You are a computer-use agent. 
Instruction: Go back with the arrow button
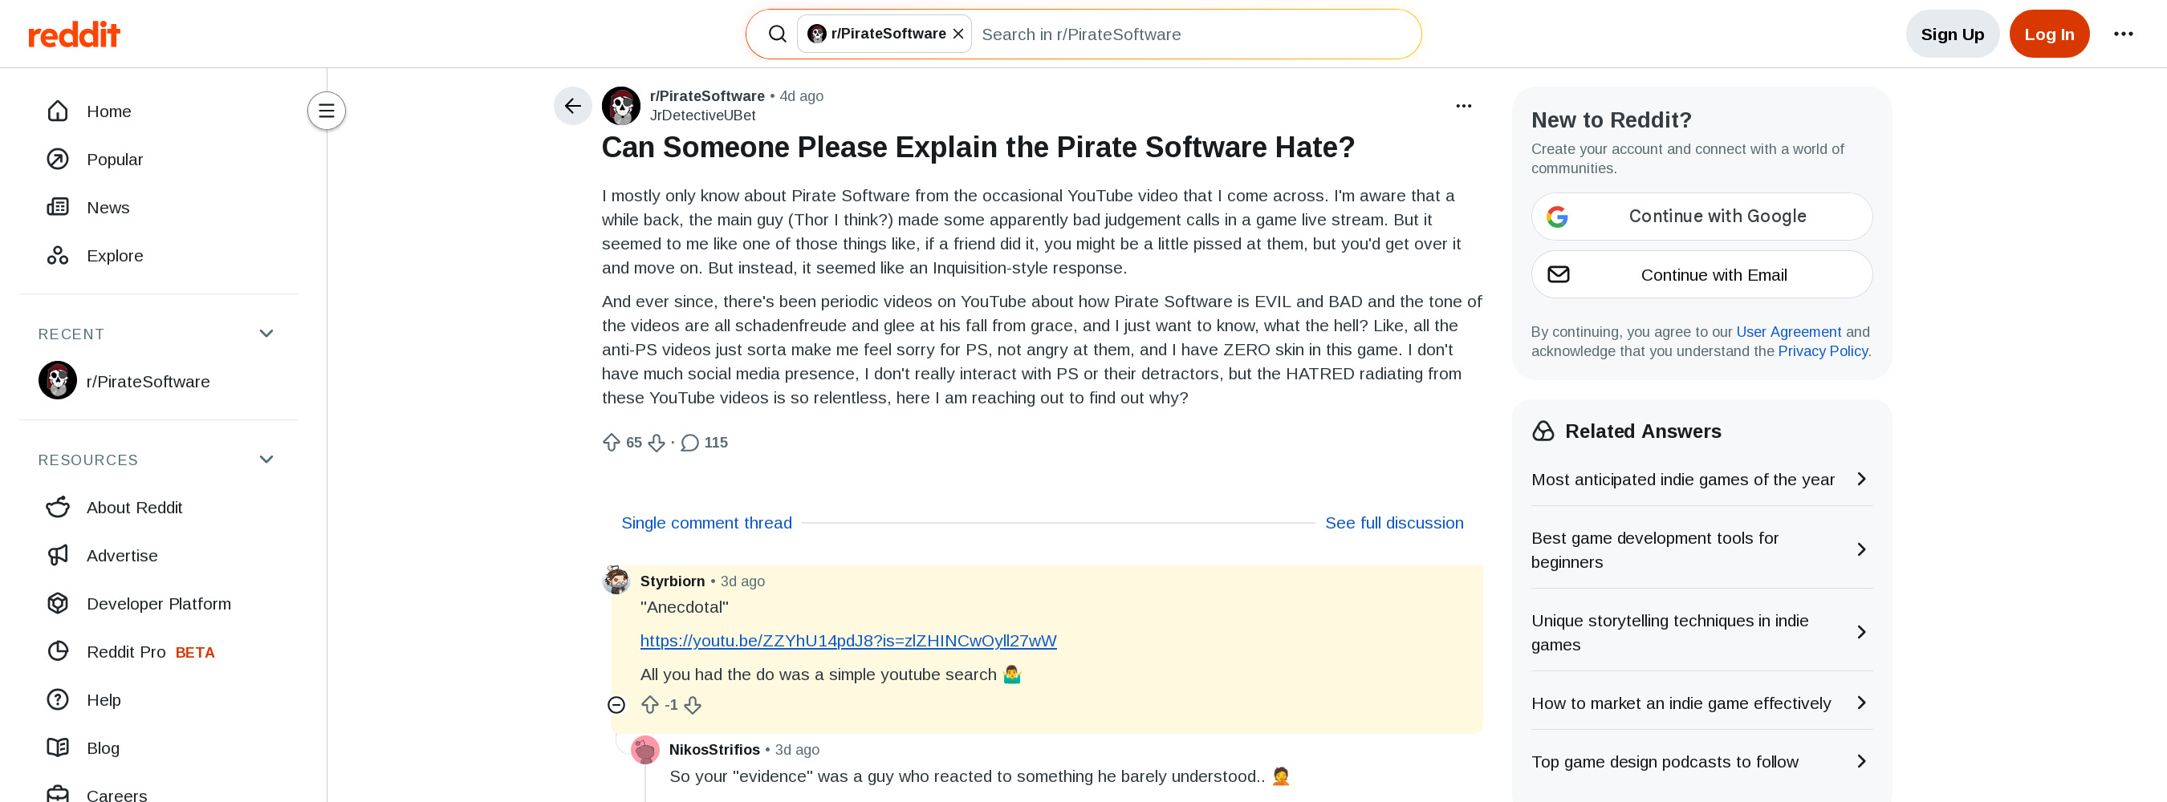point(572,106)
